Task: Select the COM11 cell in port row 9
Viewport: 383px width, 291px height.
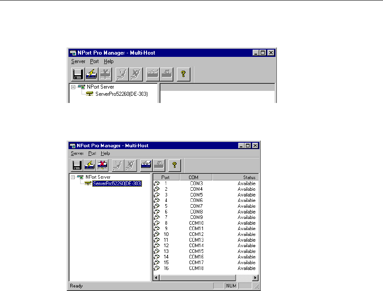Action: tap(196, 229)
